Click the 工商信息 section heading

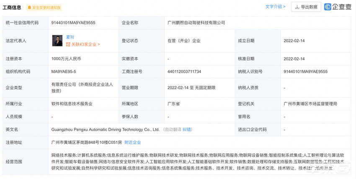12,8
